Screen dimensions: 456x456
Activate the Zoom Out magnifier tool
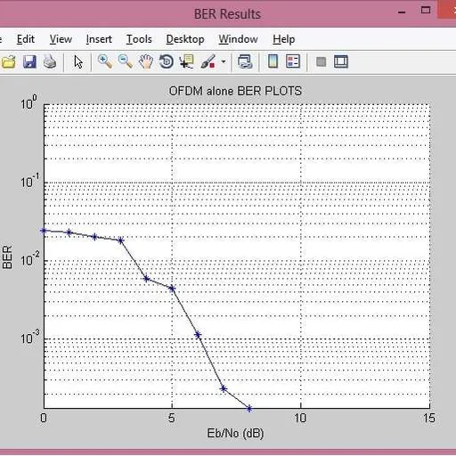tap(126, 61)
